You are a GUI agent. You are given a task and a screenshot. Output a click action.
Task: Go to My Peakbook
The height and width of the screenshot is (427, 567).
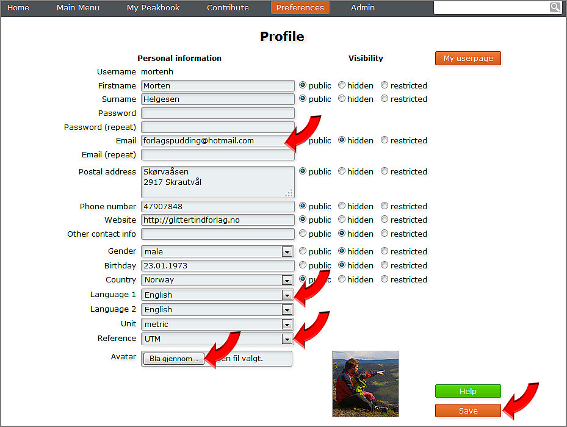(153, 8)
